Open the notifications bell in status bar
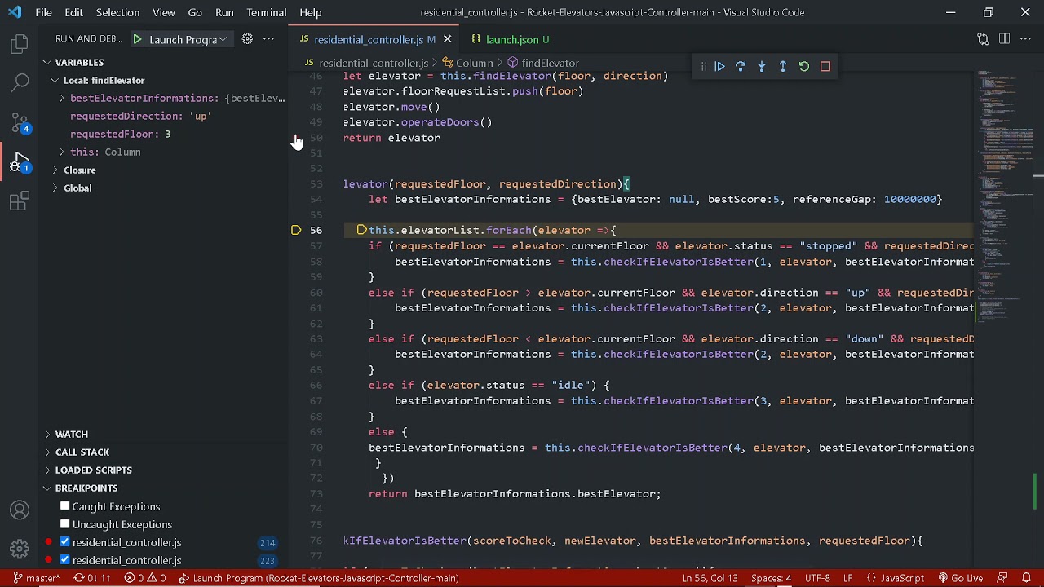 [1026, 579]
